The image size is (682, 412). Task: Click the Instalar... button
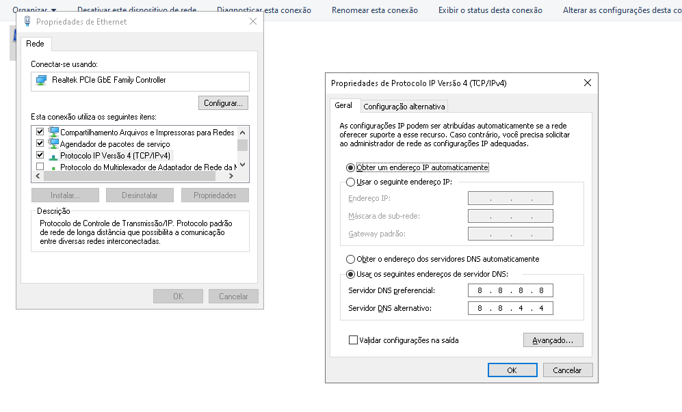65,195
